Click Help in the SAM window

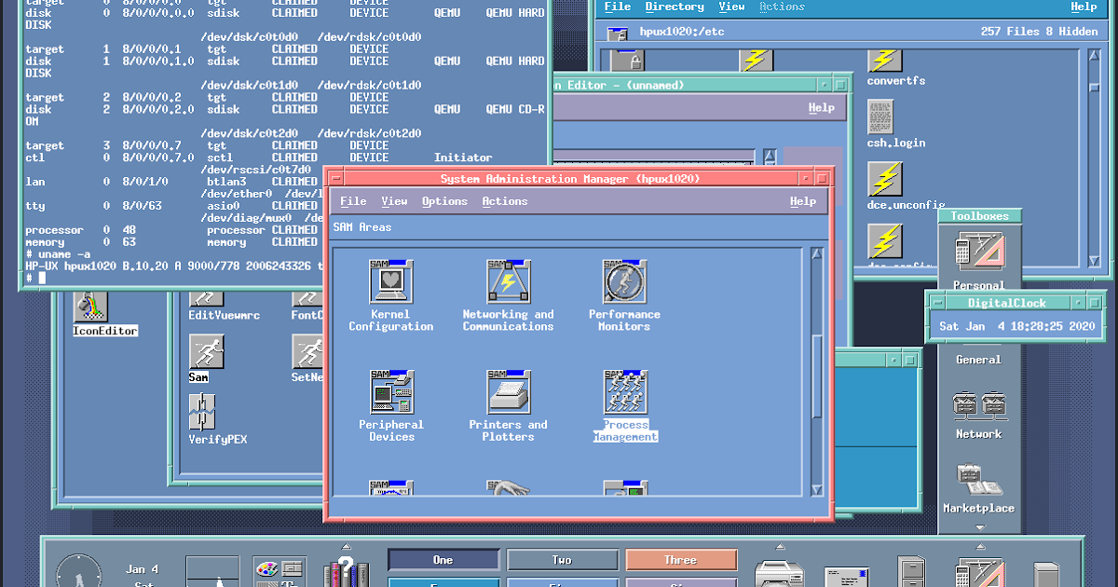[801, 201]
